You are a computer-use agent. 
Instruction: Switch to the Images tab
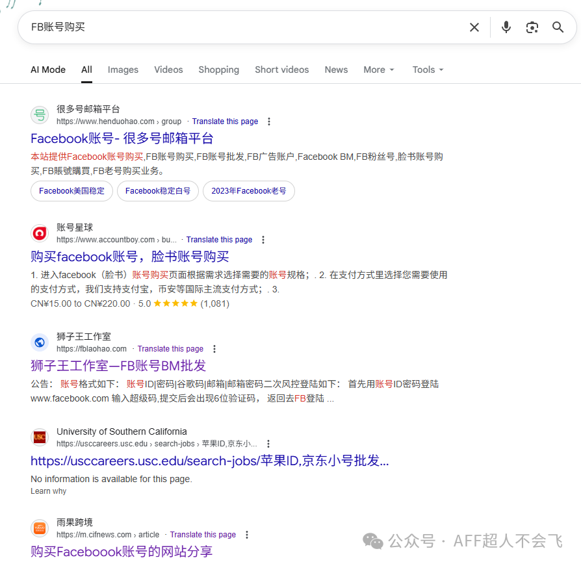click(x=123, y=70)
